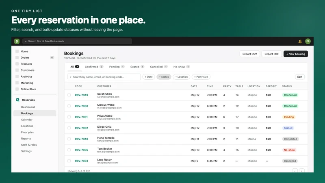Add a Party size filter

coord(201,77)
